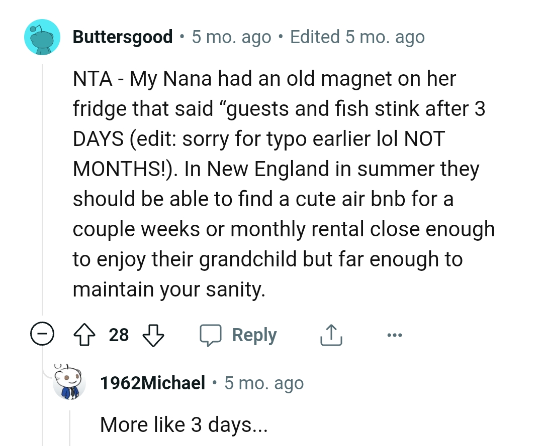Click 1962Michael's Snoo avatar
Image resolution: width=543 pixels, height=446 pixels.
point(70,384)
